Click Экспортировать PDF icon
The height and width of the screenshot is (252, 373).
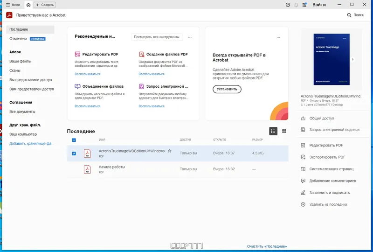(303, 157)
